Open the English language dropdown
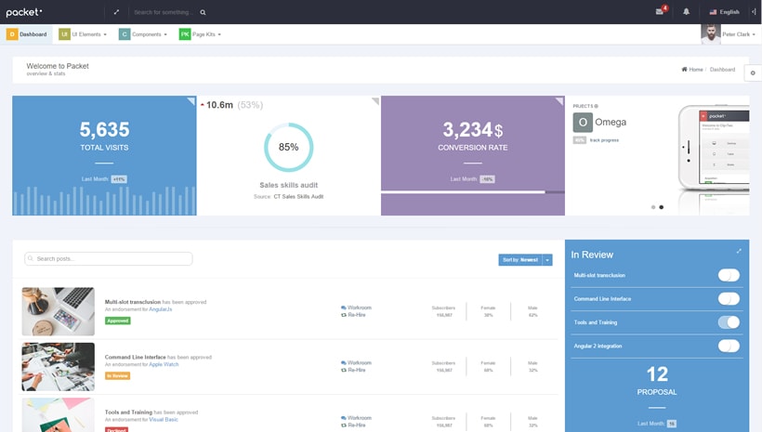Viewport: 762px width, 432px height. point(725,12)
